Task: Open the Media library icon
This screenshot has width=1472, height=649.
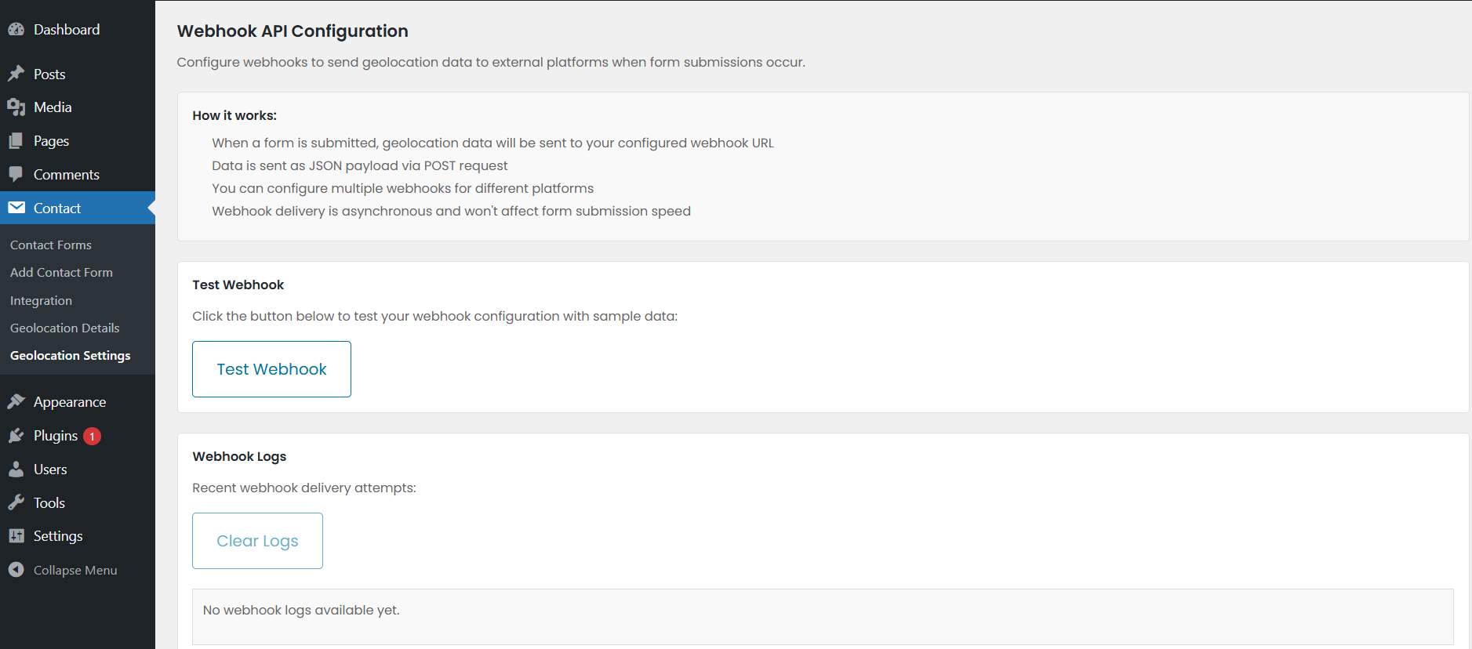Action: pos(16,107)
